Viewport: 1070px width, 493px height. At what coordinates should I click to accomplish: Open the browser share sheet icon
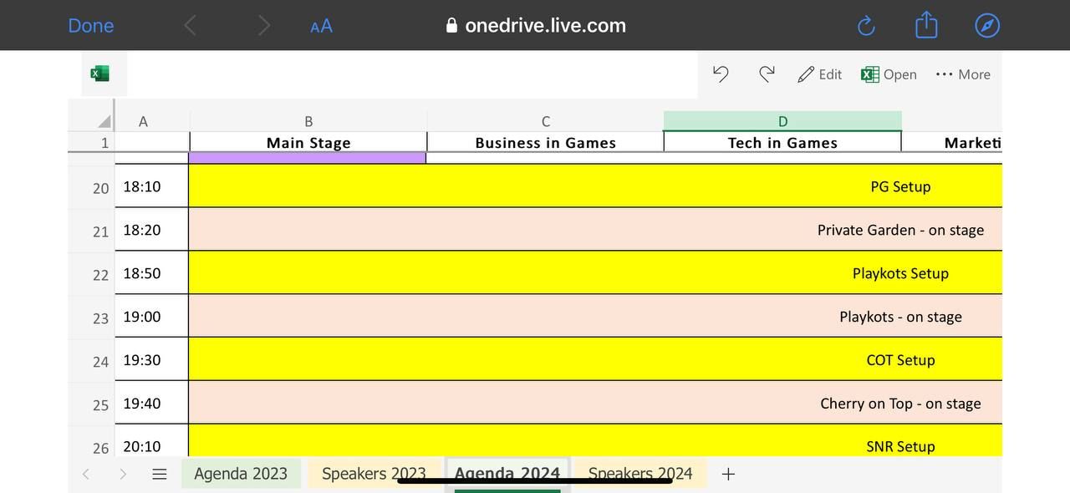coord(926,26)
